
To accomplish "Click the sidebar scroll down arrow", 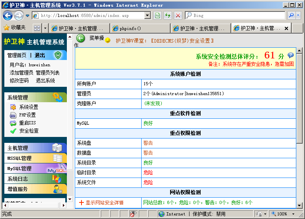I will (x=70, y=199).
